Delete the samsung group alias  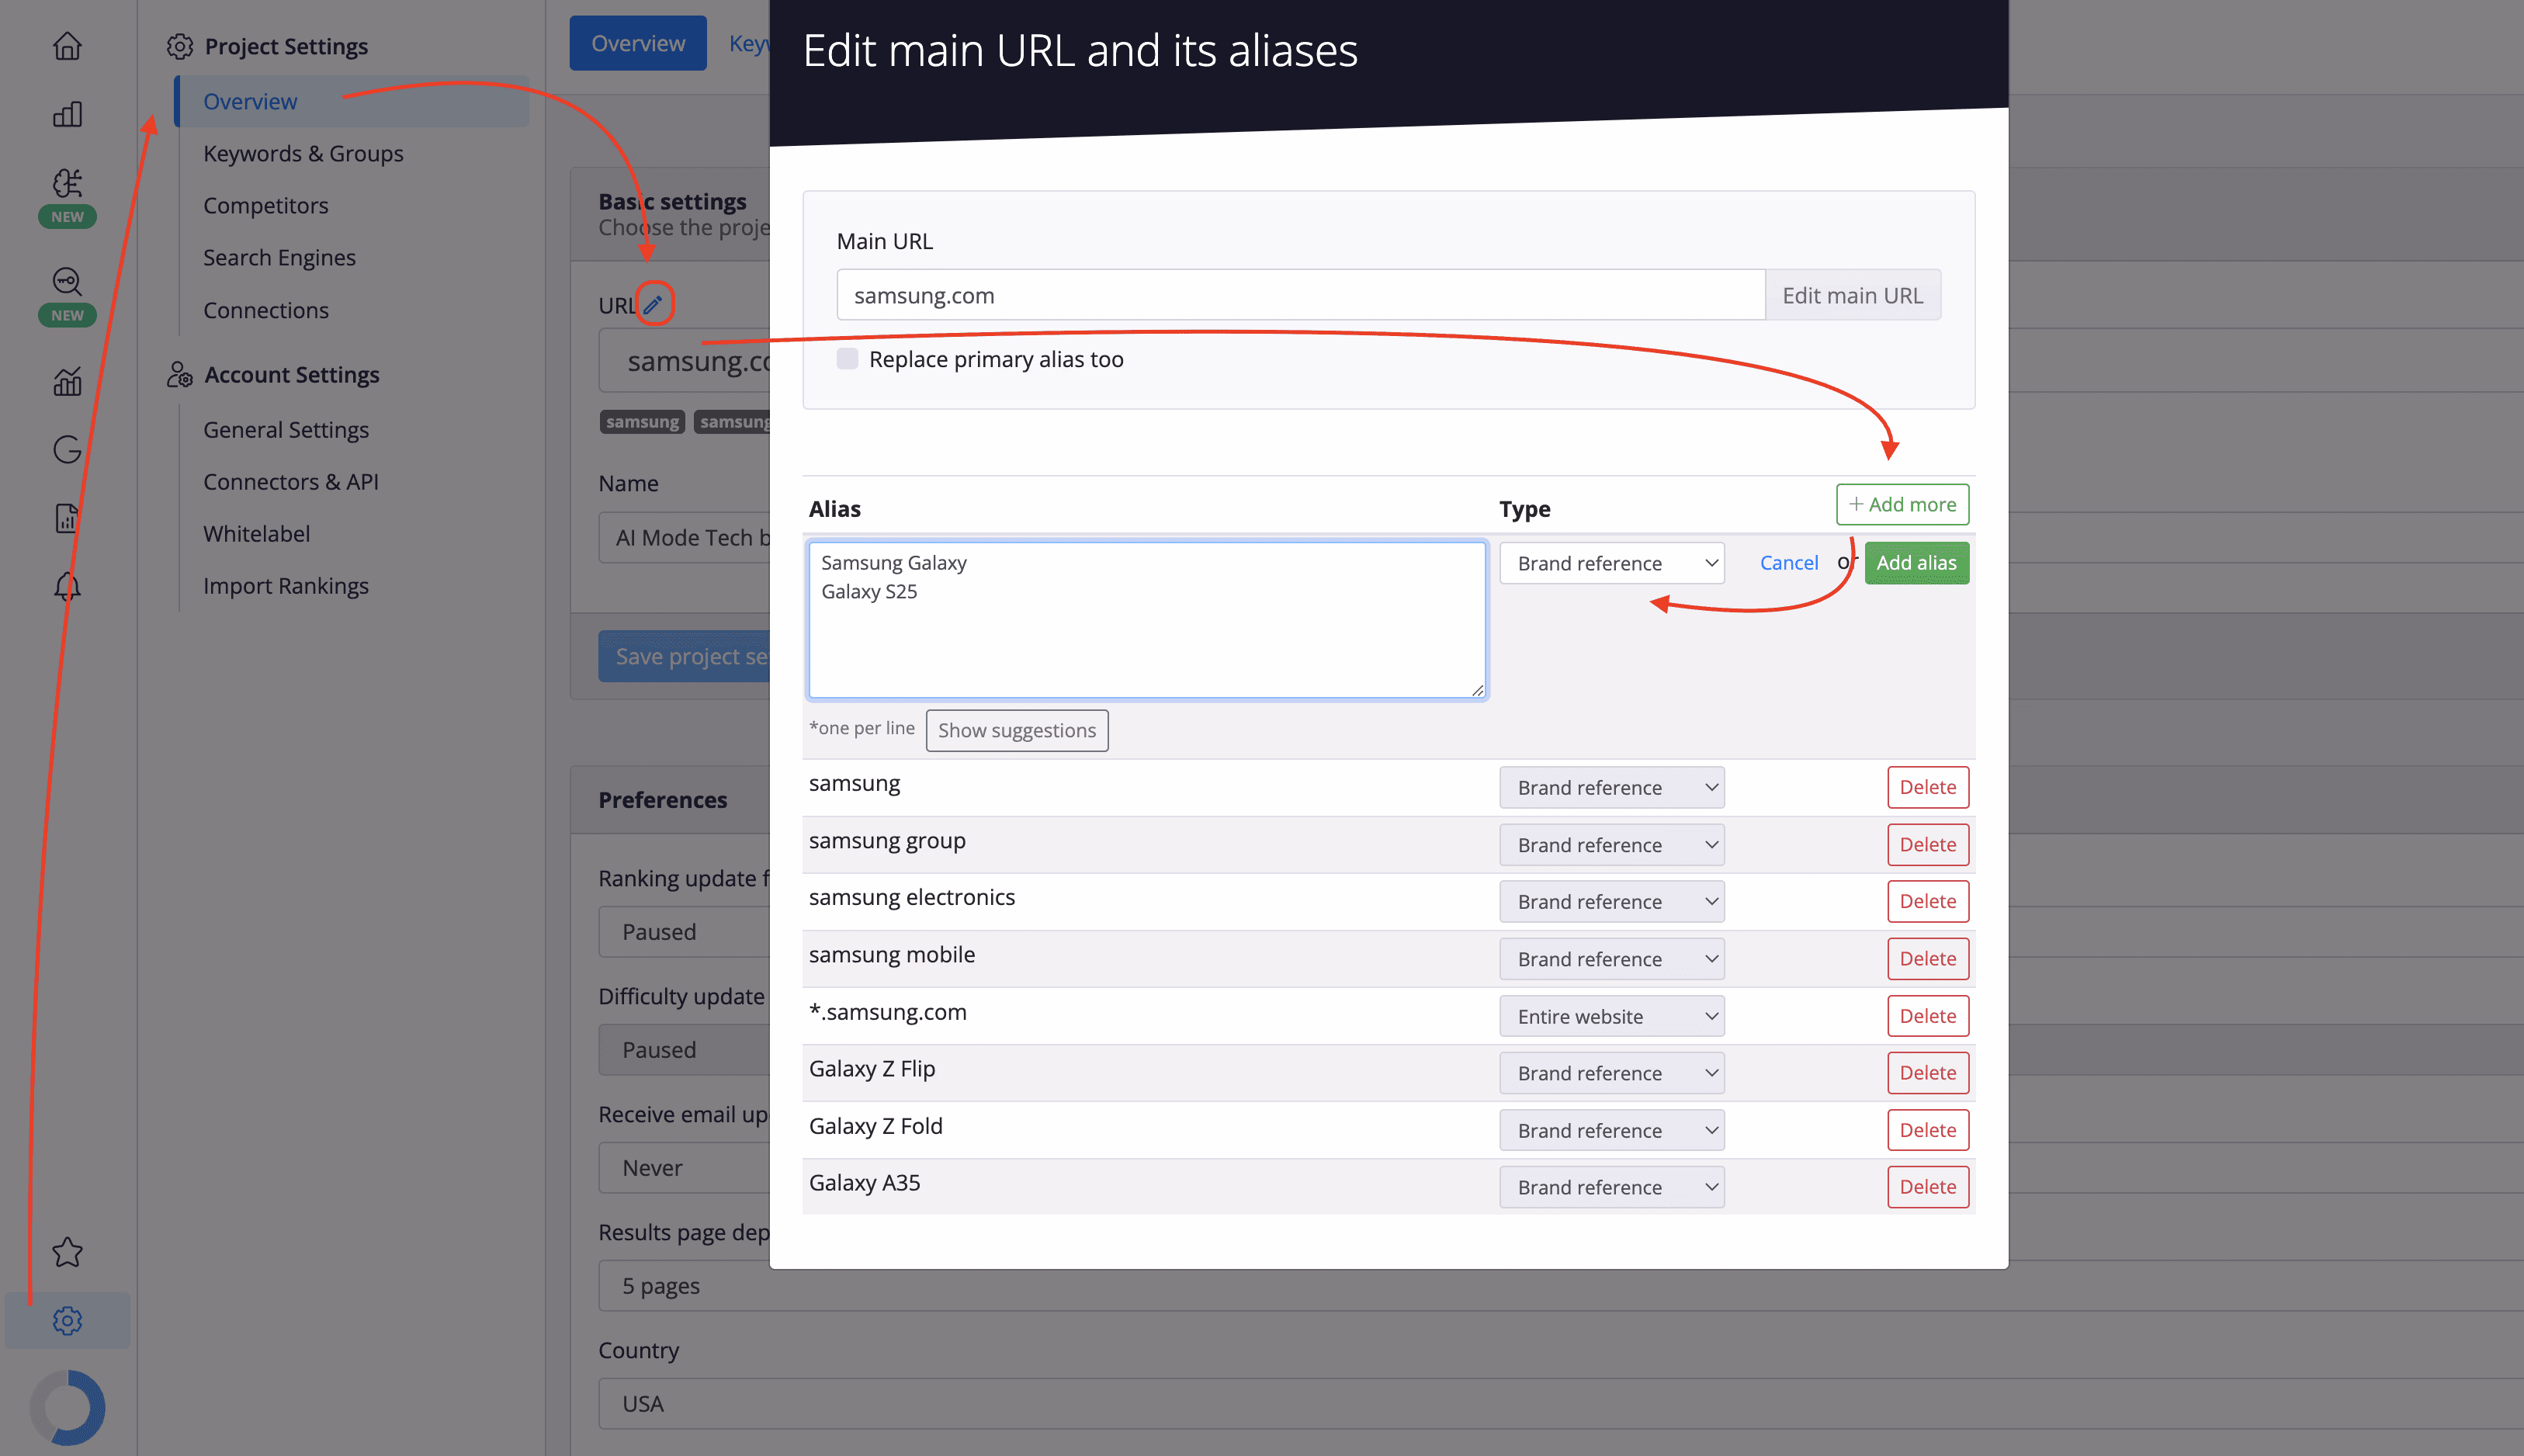1928,844
